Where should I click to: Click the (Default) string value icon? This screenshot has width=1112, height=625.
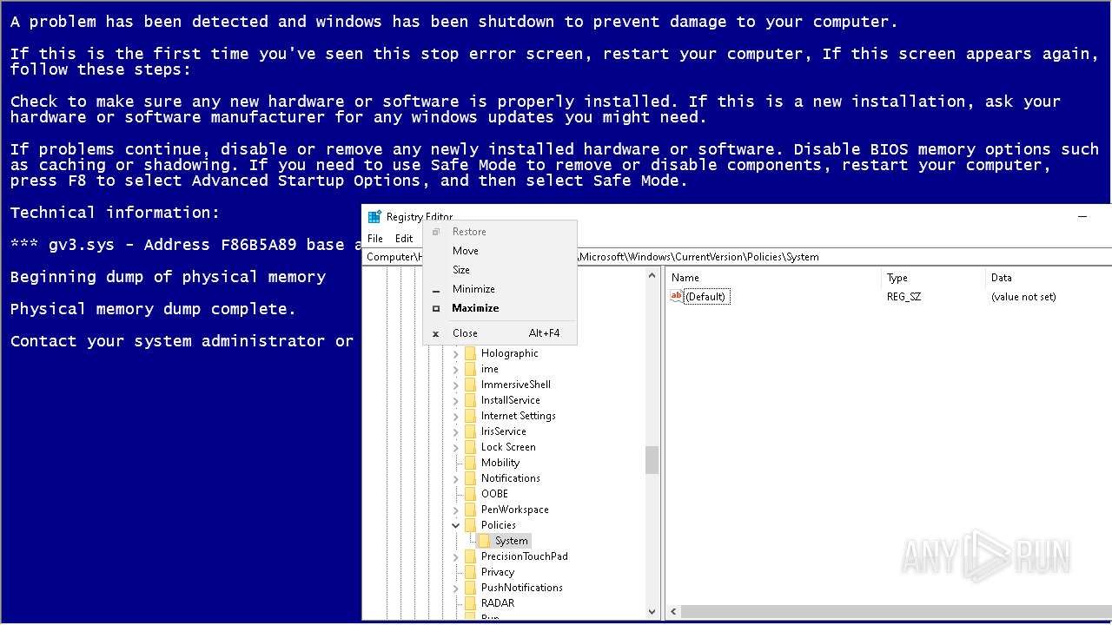[x=677, y=297]
